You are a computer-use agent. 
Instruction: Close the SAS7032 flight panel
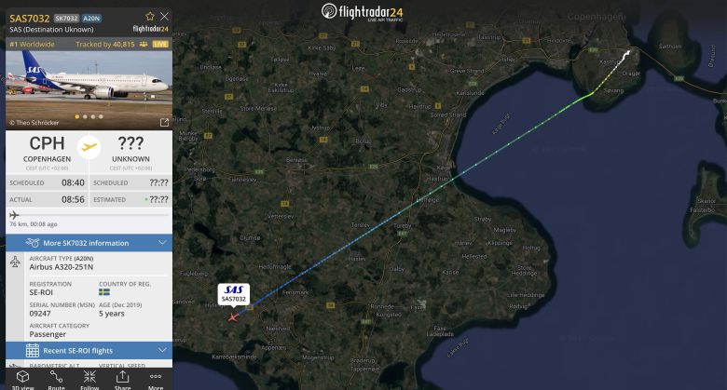165,16
